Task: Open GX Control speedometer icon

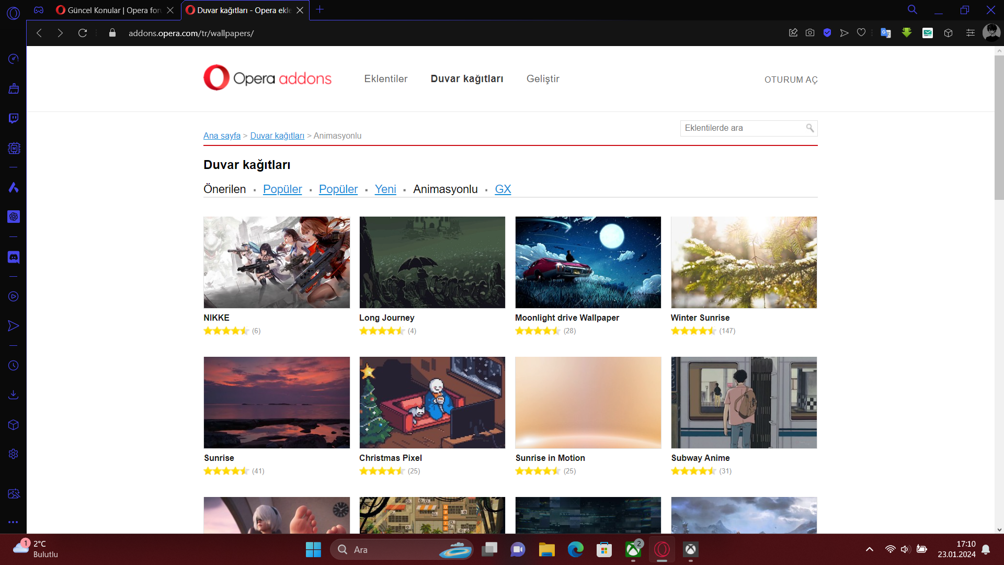Action: [14, 59]
